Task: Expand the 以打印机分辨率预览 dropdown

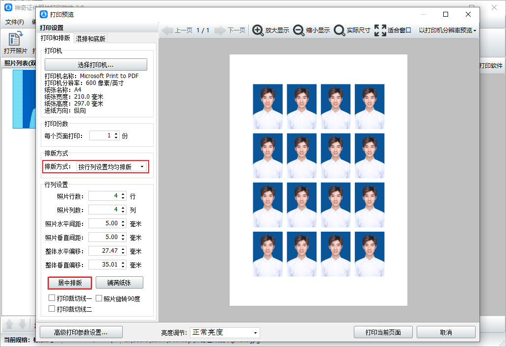Action: pyautogui.click(x=448, y=30)
